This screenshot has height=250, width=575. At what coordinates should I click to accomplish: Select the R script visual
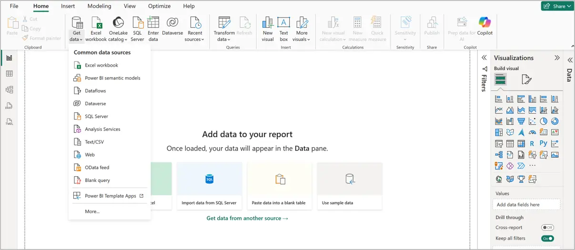click(532, 143)
